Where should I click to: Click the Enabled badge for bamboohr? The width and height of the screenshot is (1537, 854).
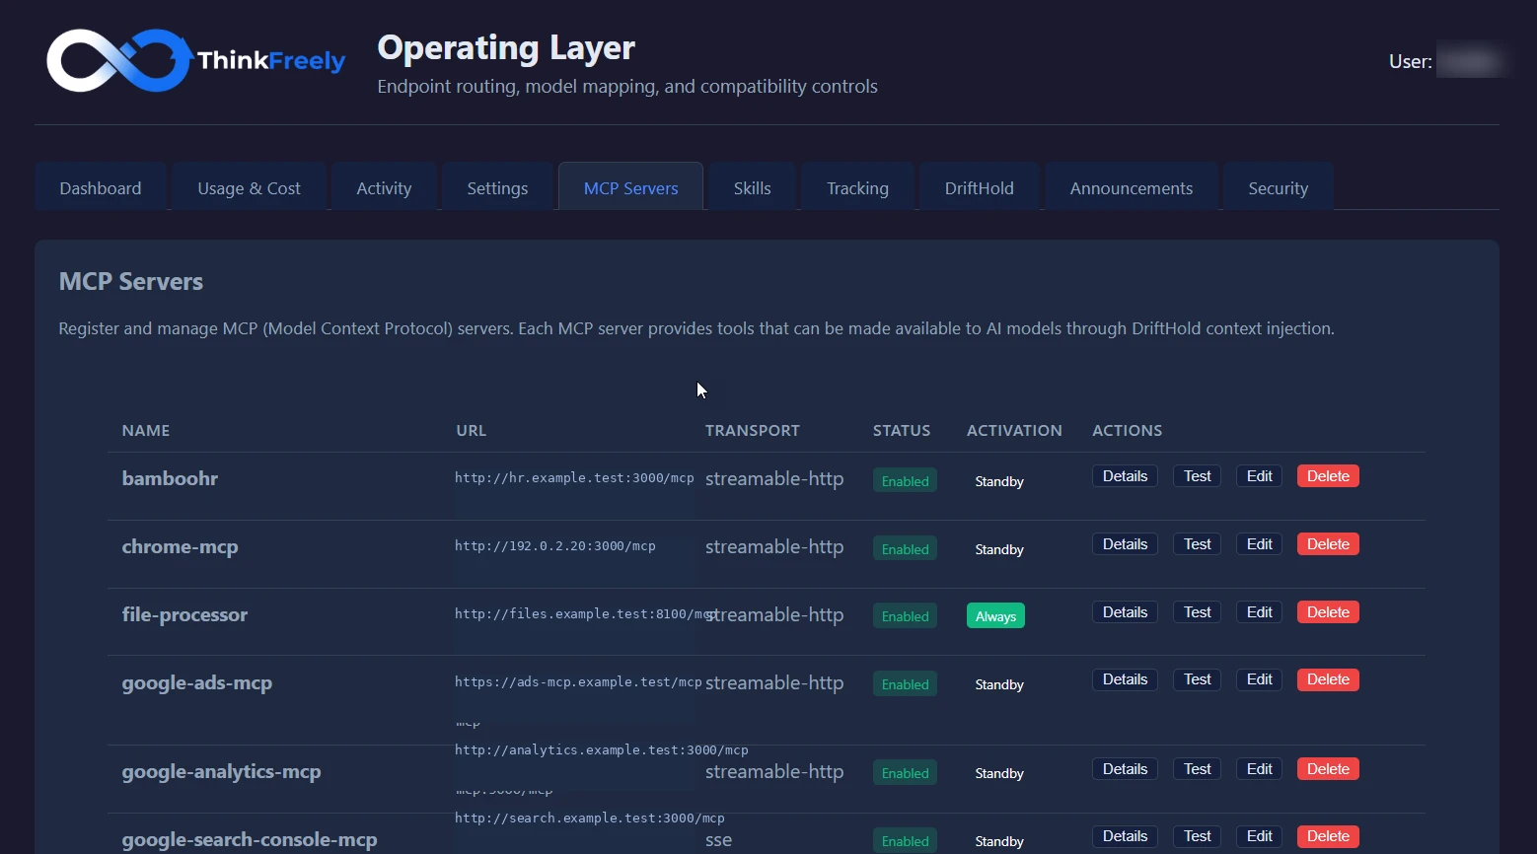click(x=905, y=481)
